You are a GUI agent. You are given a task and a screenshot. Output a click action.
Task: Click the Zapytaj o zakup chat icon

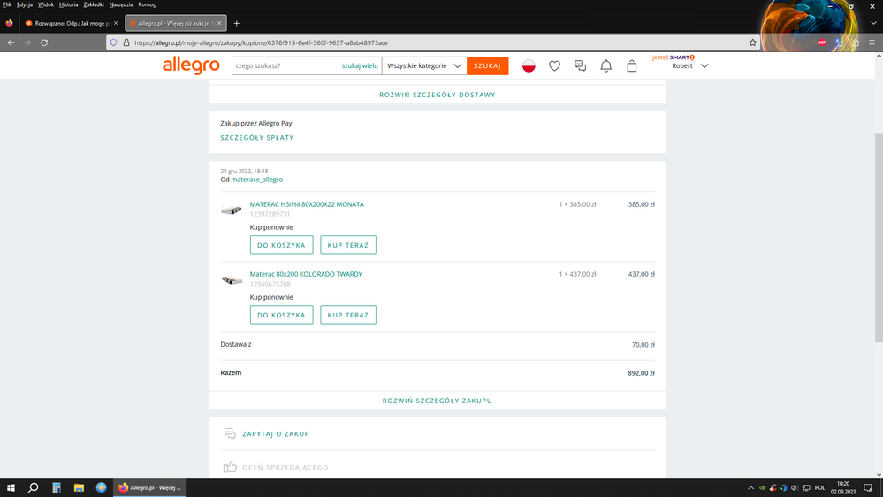coord(230,433)
